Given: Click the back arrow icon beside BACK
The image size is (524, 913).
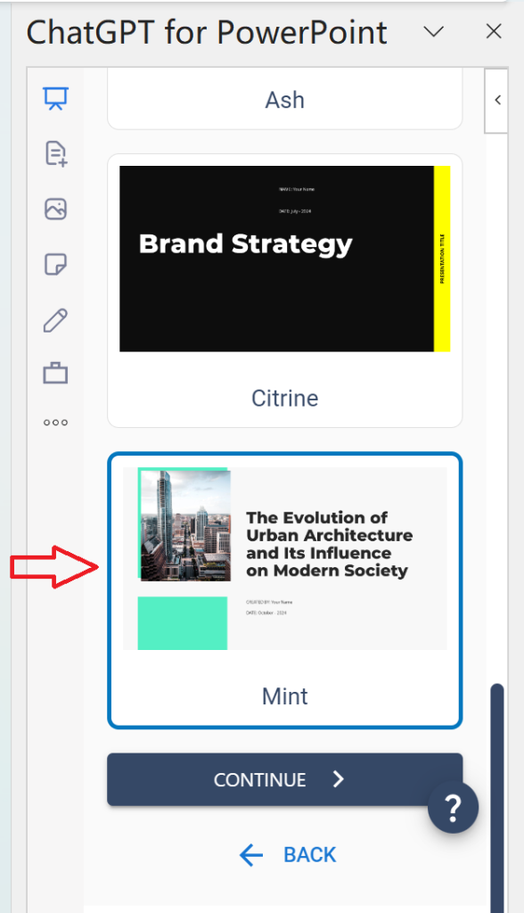Looking at the screenshot, I should point(251,855).
